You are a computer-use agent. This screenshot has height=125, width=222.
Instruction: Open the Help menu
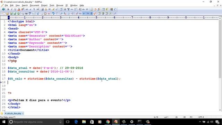pos(82,6)
